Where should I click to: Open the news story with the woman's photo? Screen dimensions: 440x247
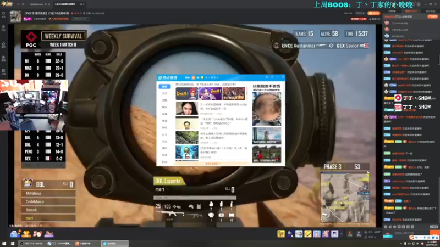click(x=186, y=108)
